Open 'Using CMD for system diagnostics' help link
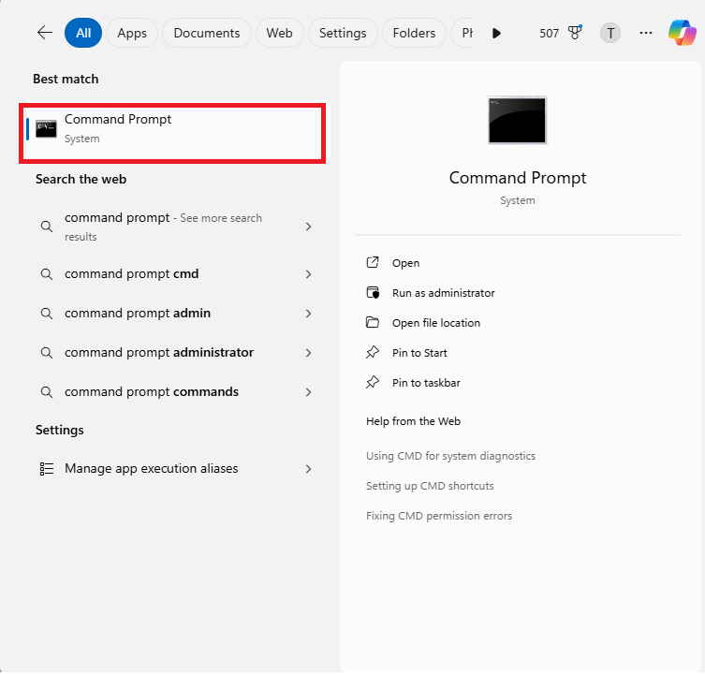The width and height of the screenshot is (705, 674). (450, 456)
